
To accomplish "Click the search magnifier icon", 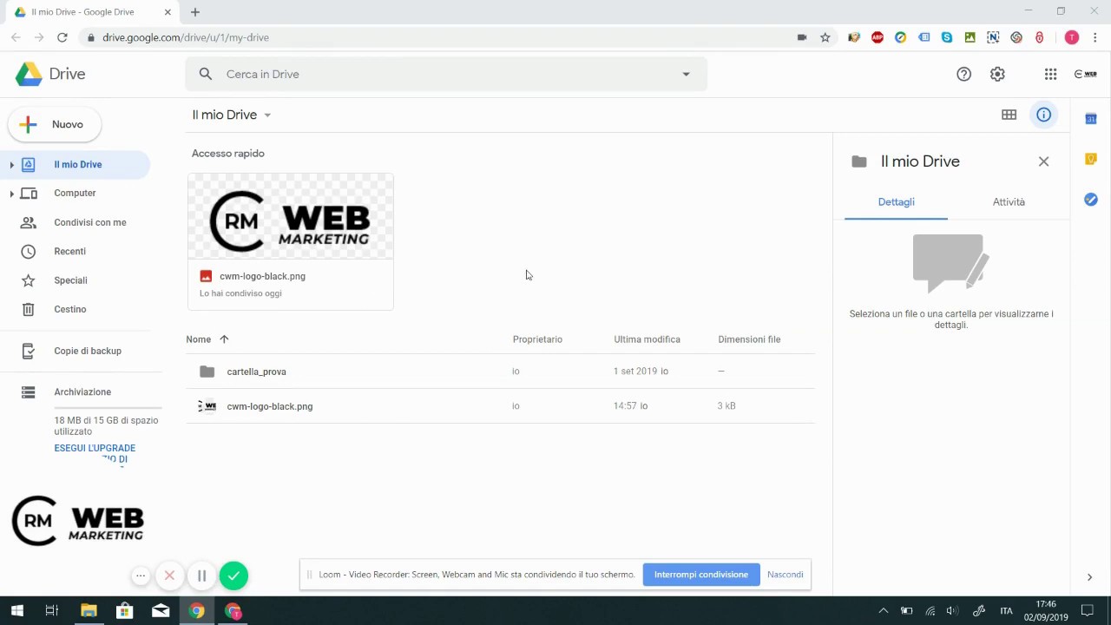I will click(x=206, y=74).
